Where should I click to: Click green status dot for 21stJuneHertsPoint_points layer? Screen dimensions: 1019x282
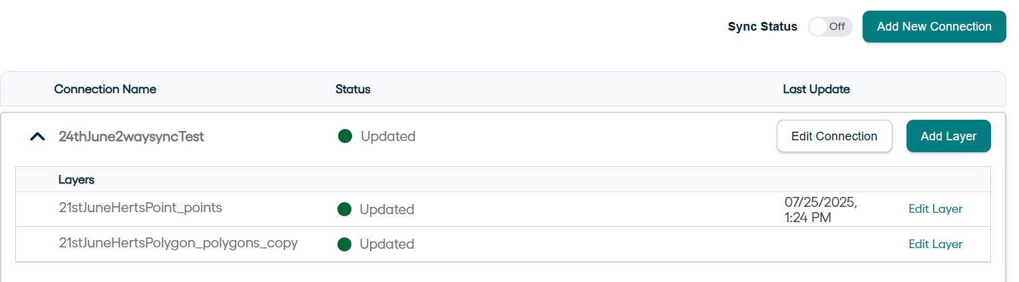[344, 210]
